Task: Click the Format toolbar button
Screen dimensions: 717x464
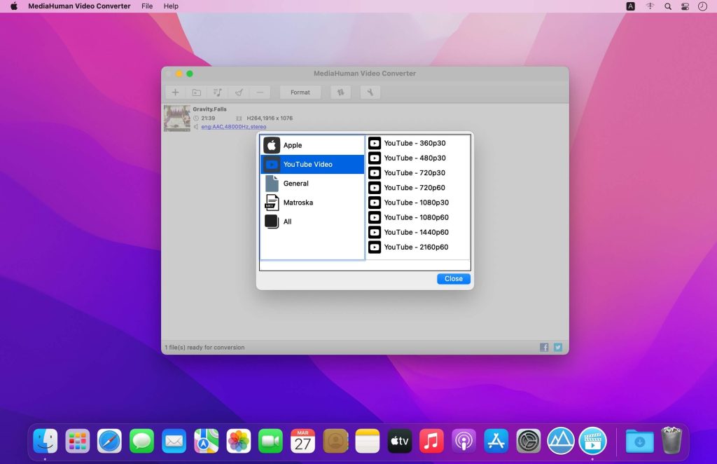Action: coord(300,92)
